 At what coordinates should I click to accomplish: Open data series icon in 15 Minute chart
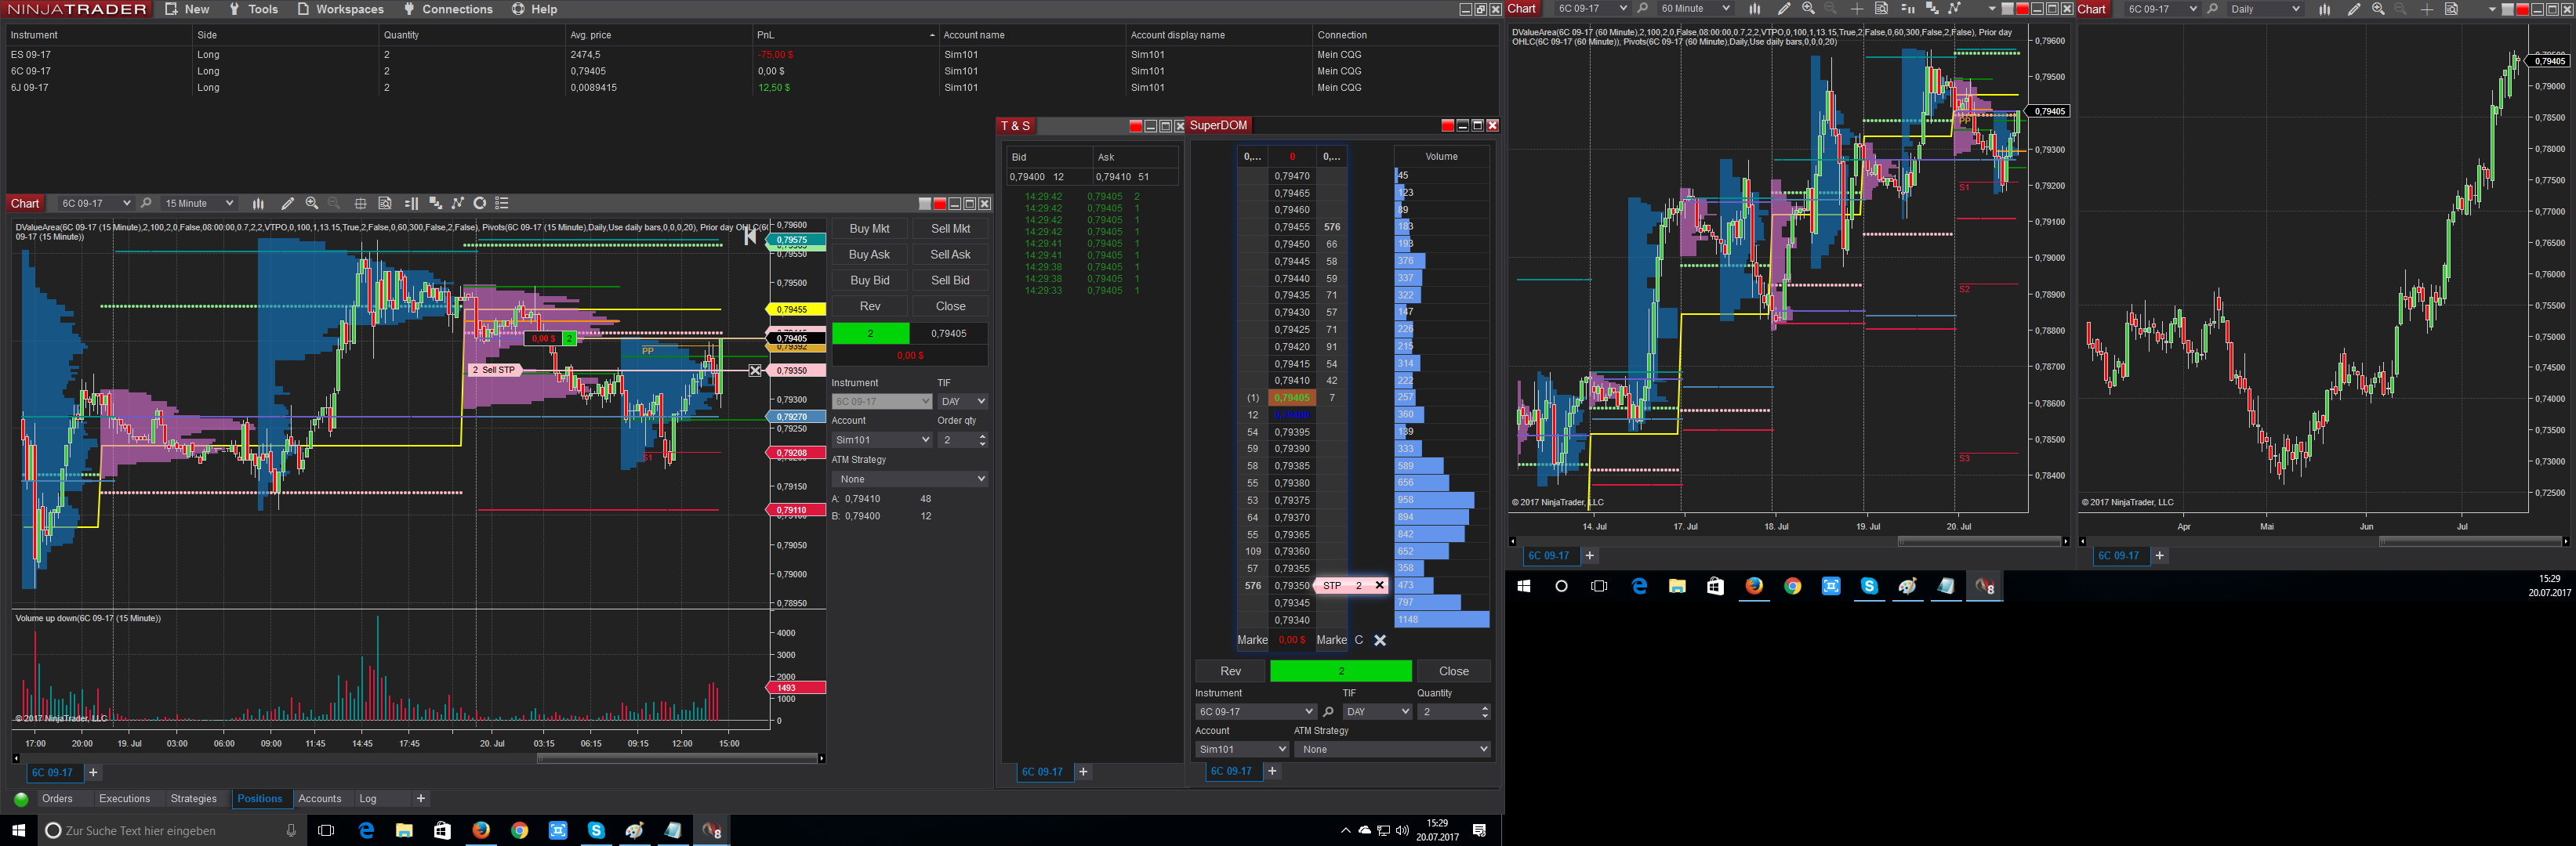coord(435,204)
